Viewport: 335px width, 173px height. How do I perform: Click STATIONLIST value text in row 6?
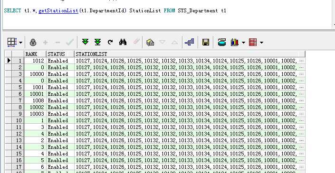point(186,94)
